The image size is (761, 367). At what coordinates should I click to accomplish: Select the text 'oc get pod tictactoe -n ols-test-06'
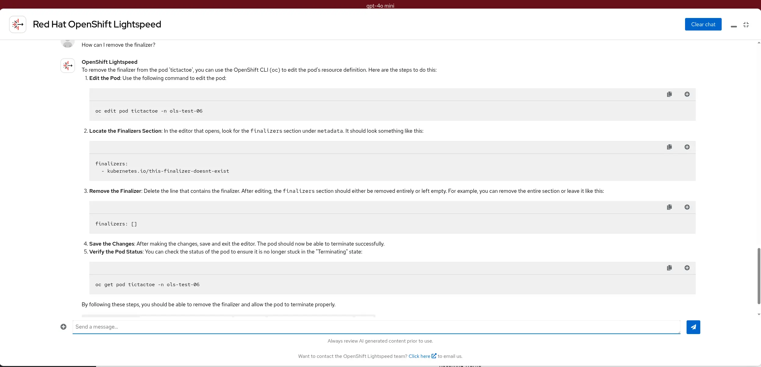pyautogui.click(x=147, y=285)
